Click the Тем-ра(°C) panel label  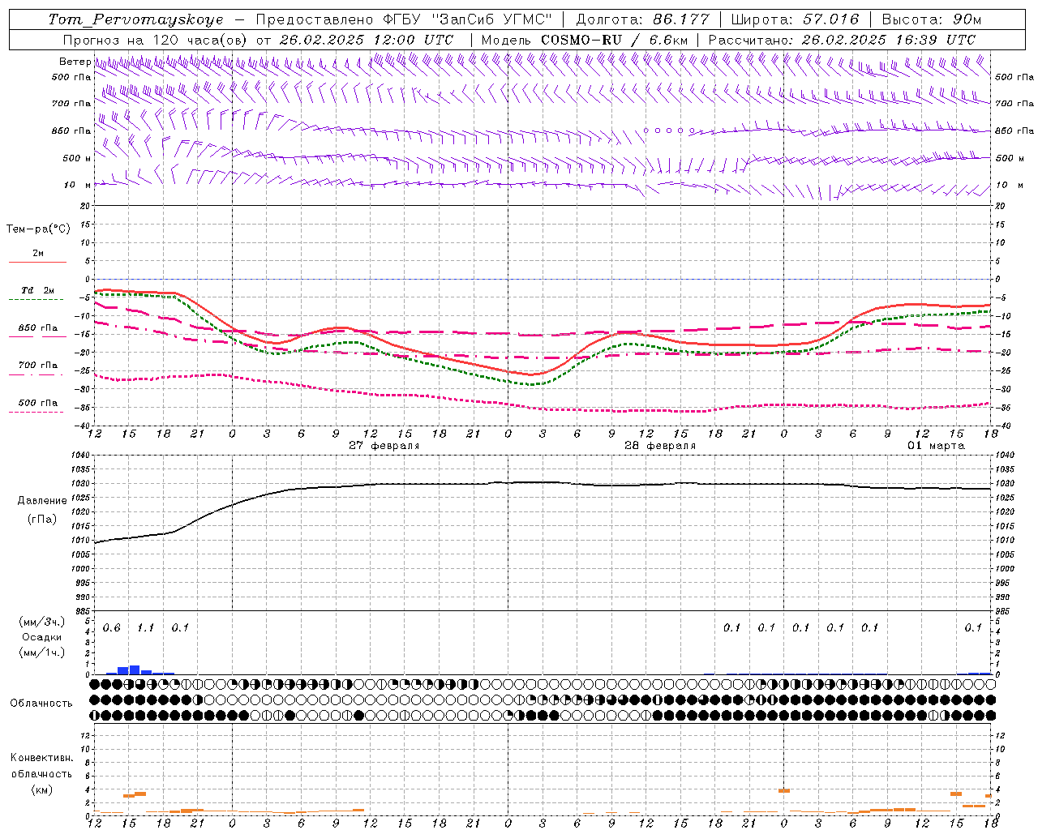38,229
